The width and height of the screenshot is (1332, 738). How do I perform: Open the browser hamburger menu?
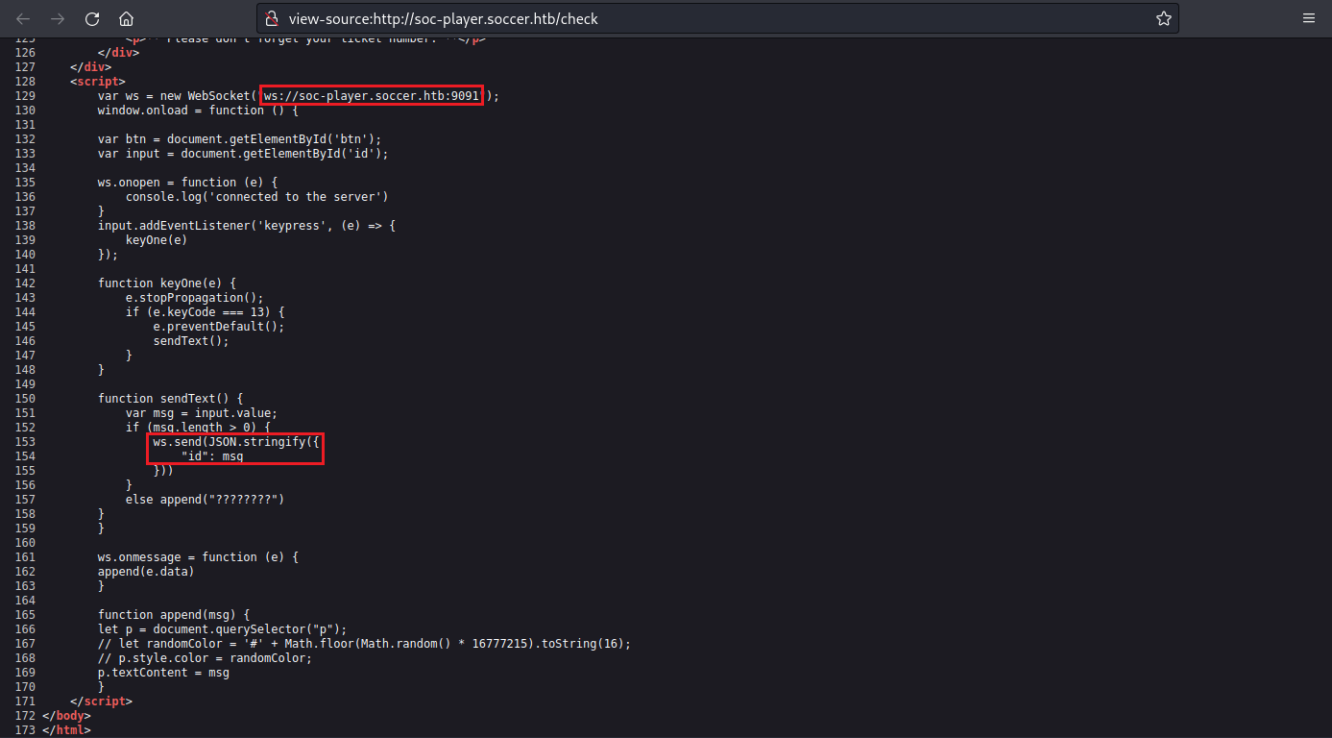click(x=1309, y=18)
